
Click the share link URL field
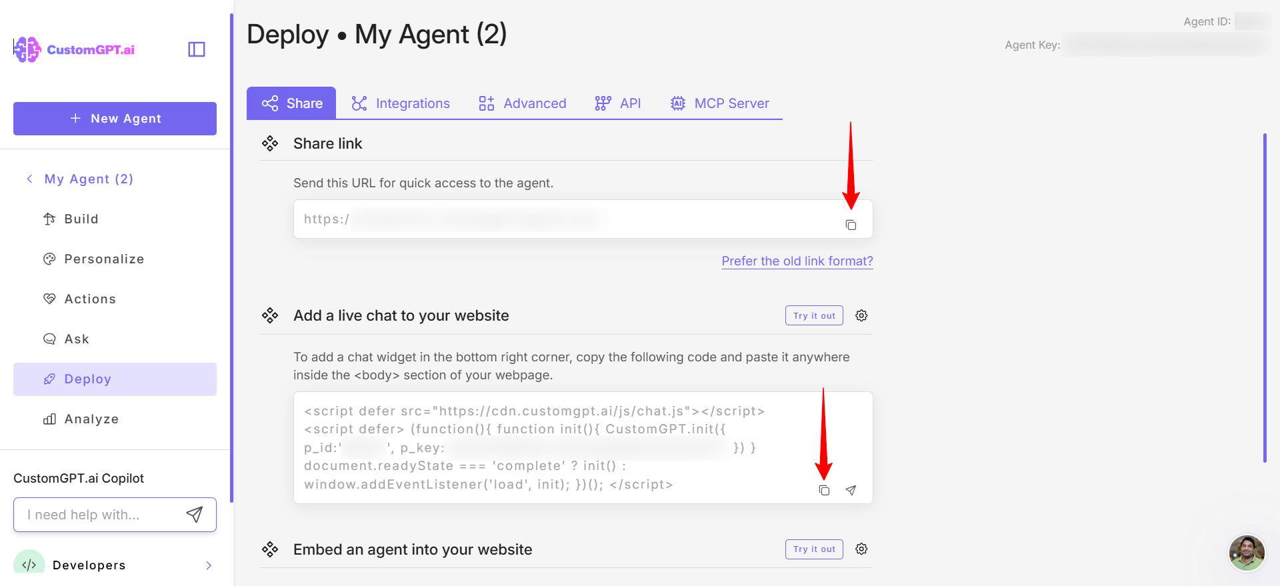coord(583,219)
